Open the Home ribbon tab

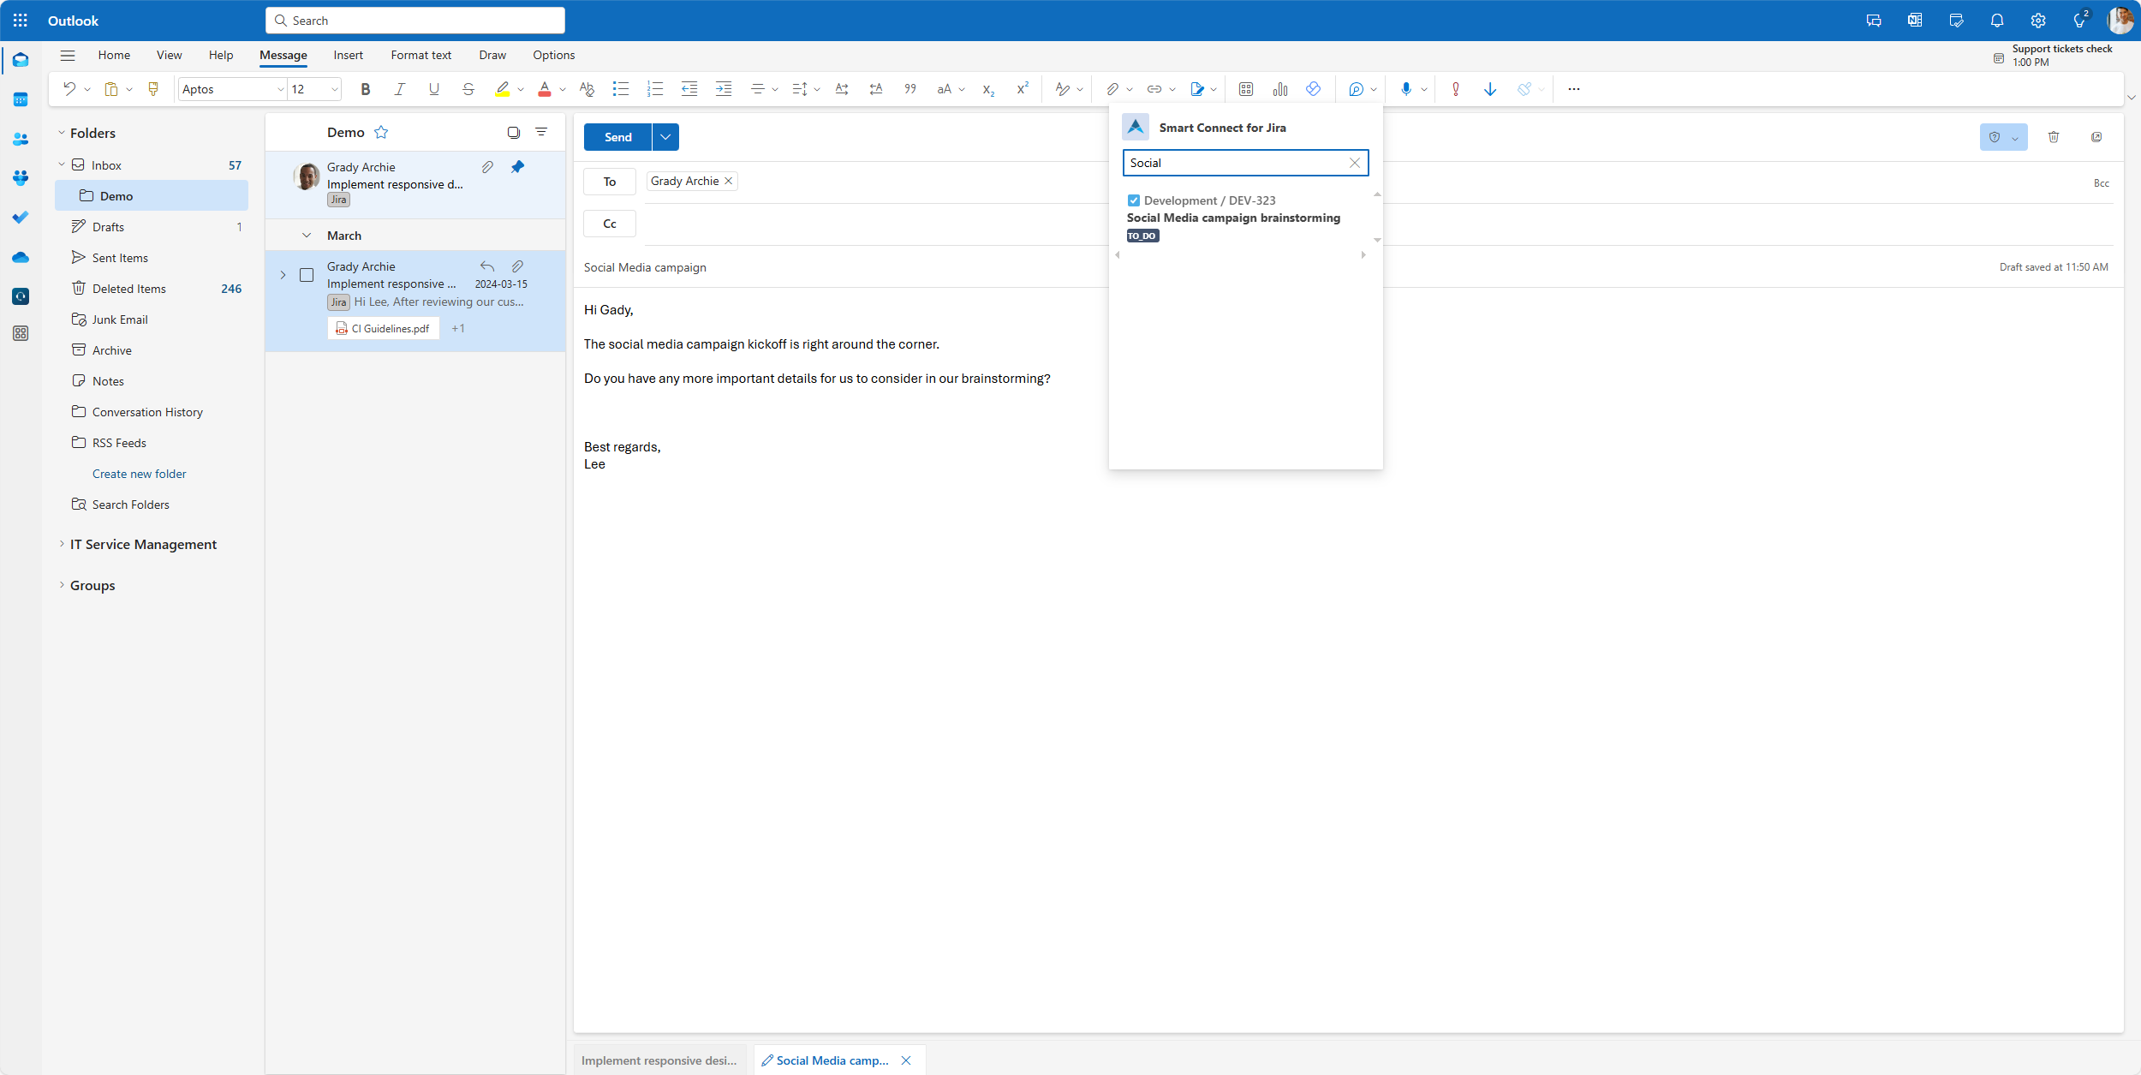(x=114, y=55)
